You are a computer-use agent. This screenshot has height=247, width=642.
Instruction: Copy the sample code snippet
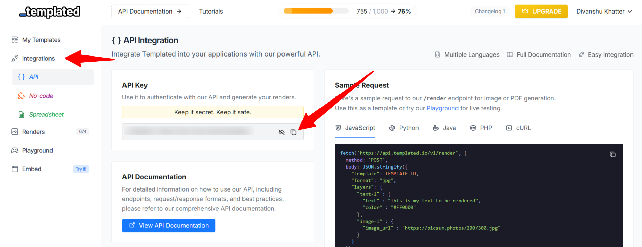click(612, 155)
